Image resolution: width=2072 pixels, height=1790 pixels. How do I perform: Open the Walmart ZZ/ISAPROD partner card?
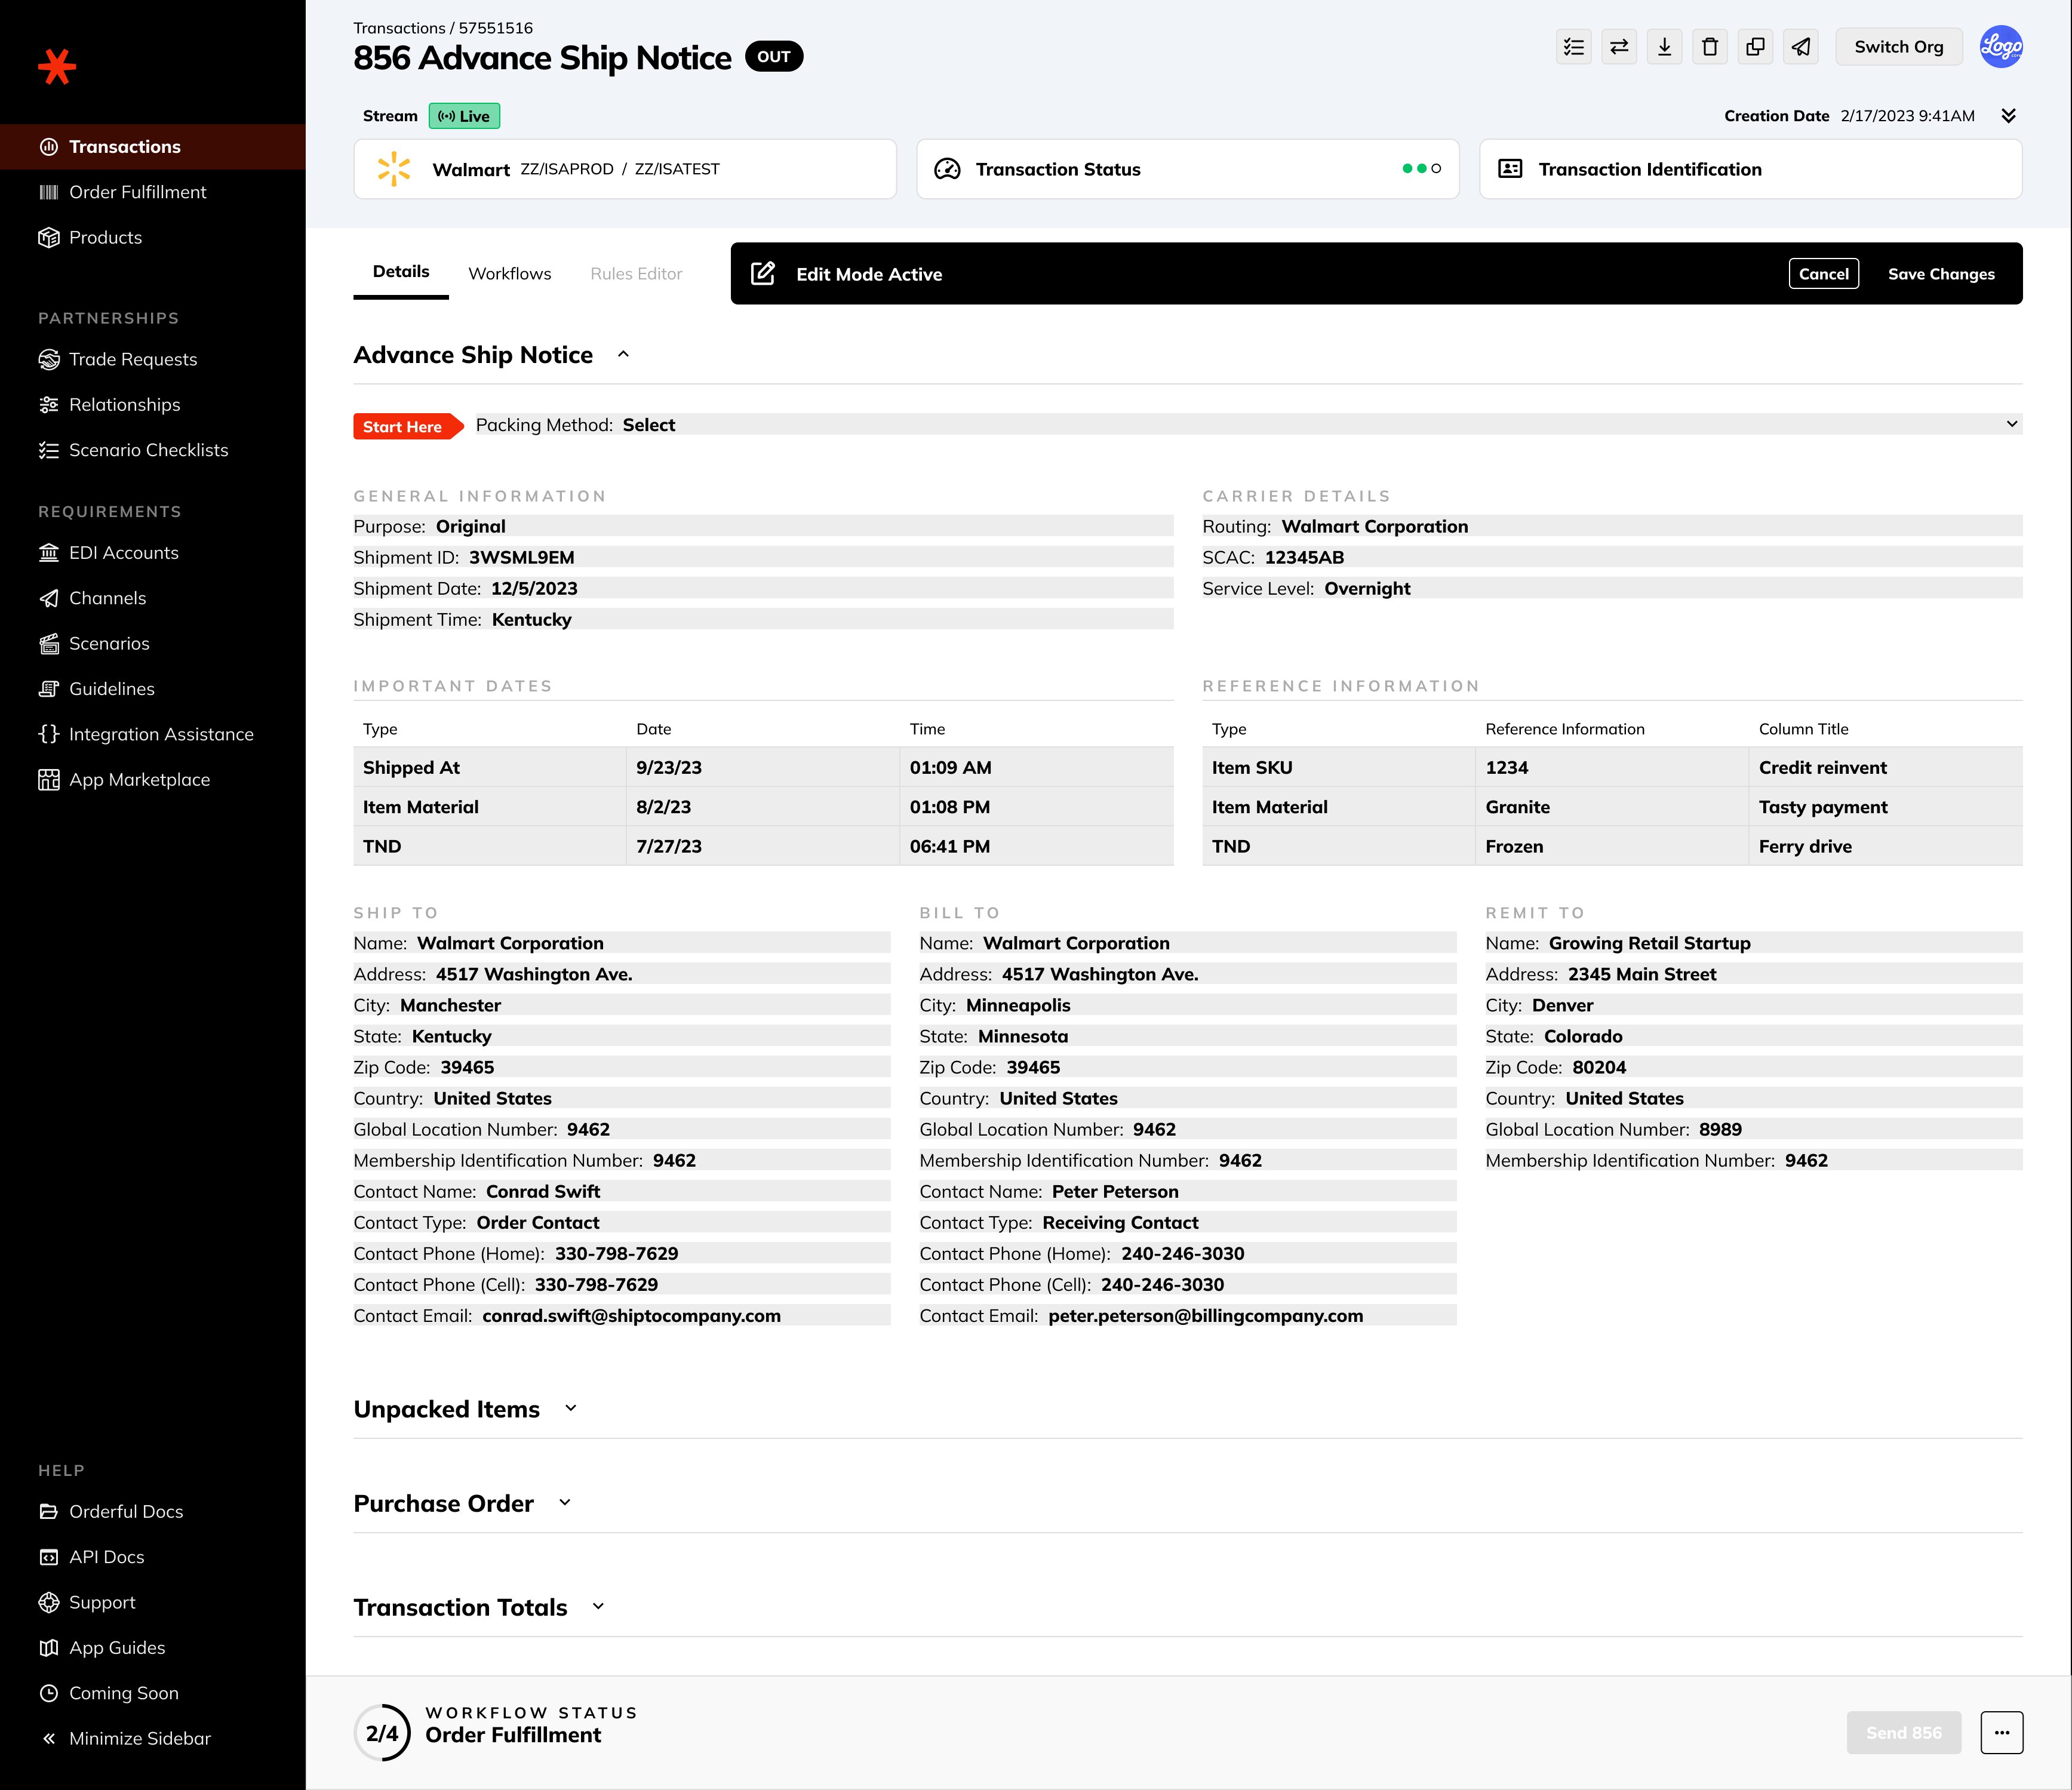(625, 169)
